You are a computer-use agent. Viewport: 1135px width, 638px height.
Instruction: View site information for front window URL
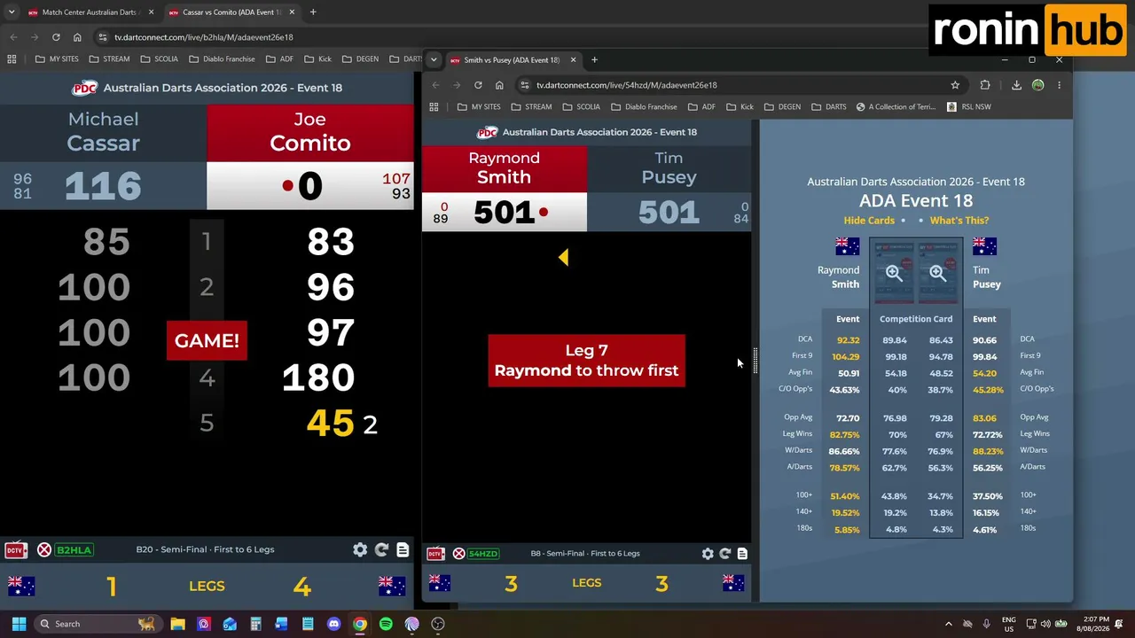click(525, 85)
